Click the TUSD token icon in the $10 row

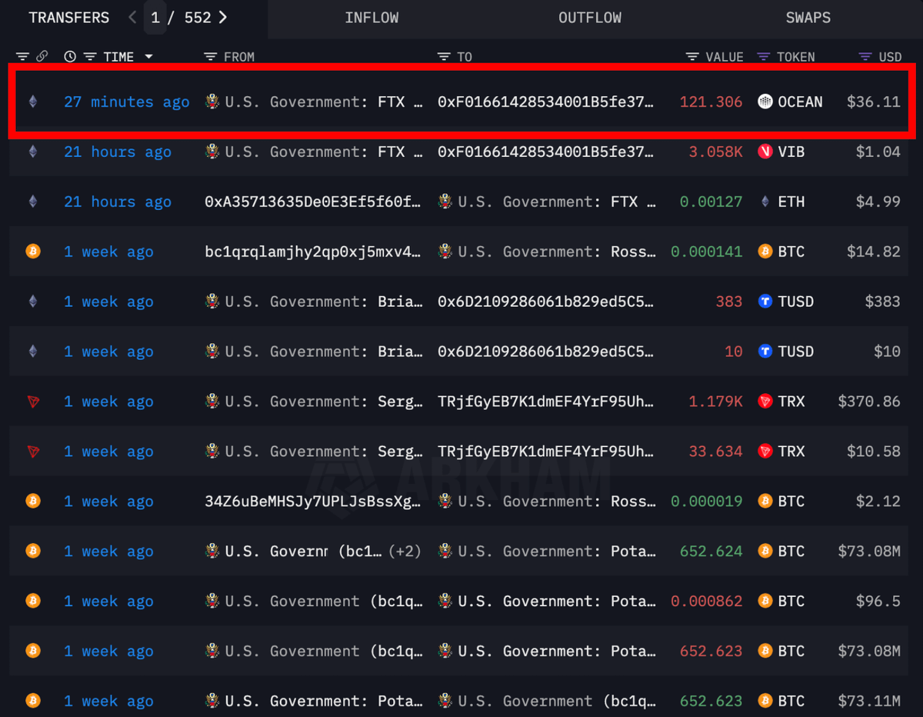click(x=765, y=352)
